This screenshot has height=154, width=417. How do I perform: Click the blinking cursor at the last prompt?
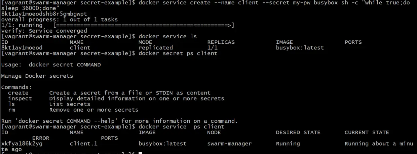pos(140,153)
